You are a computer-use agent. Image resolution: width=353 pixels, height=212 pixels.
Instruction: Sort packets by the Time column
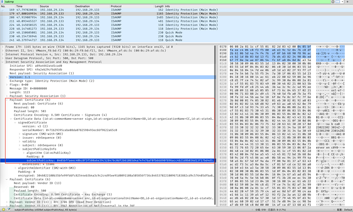[x=27, y=6]
